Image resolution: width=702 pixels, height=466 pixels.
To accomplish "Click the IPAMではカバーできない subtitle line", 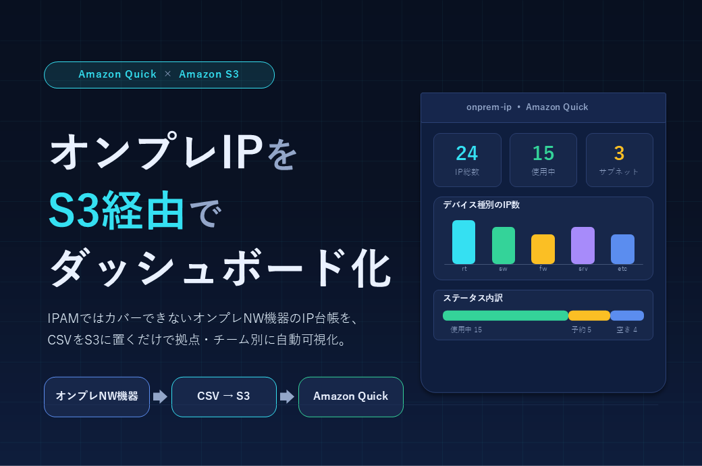I will click(x=202, y=318).
